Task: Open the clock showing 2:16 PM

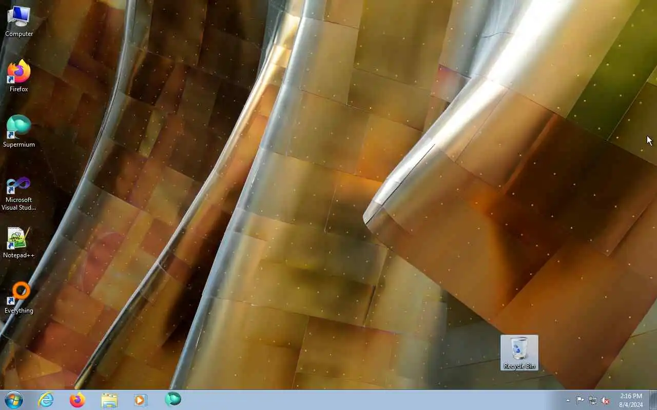Action: [631, 400]
